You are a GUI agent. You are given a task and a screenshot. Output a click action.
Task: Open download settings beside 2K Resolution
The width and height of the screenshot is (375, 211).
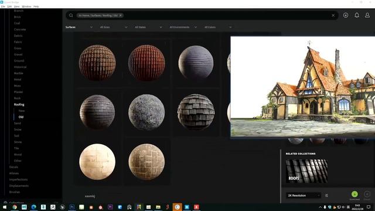(x=326, y=195)
